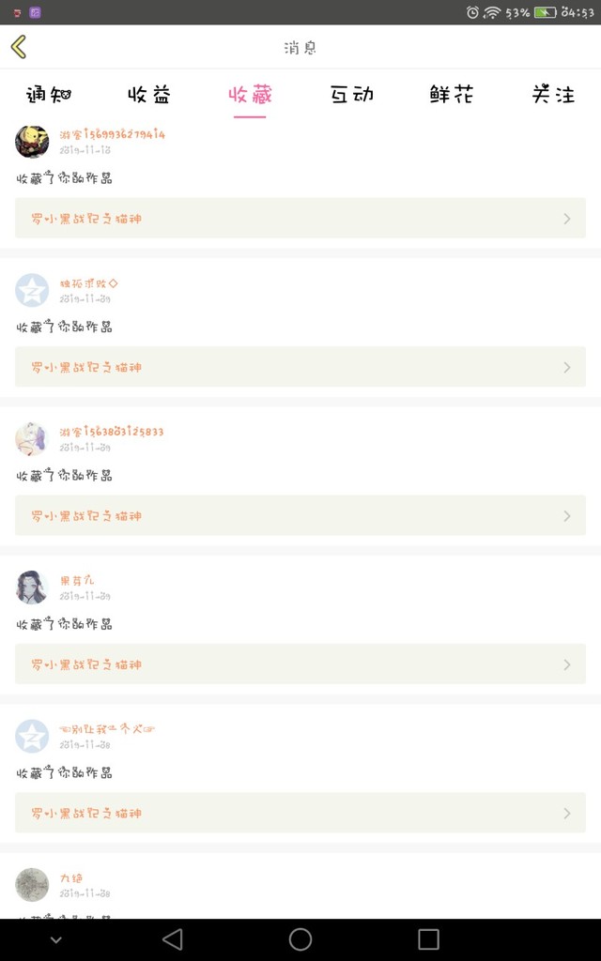
Task: Tap Android home circle button
Action: (x=300, y=938)
